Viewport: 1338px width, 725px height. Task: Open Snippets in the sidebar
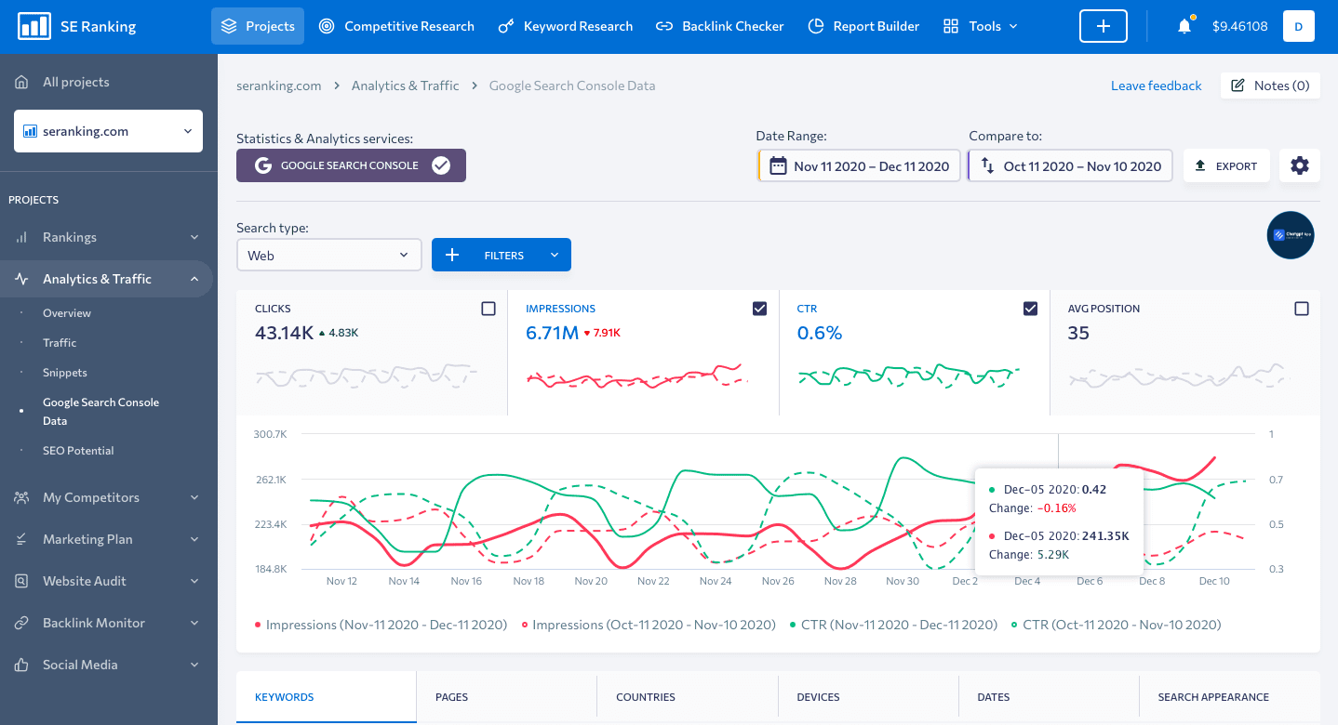65,373
